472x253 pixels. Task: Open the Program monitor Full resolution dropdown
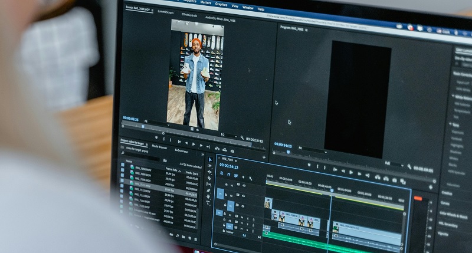click(394, 165)
